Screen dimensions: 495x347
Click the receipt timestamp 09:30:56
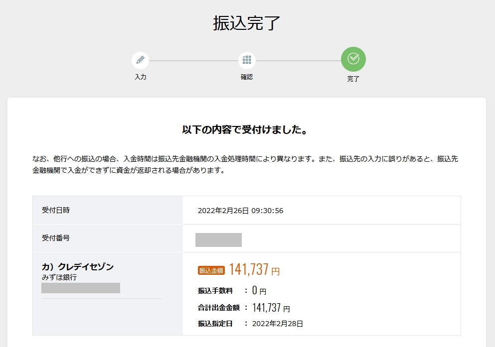(268, 211)
